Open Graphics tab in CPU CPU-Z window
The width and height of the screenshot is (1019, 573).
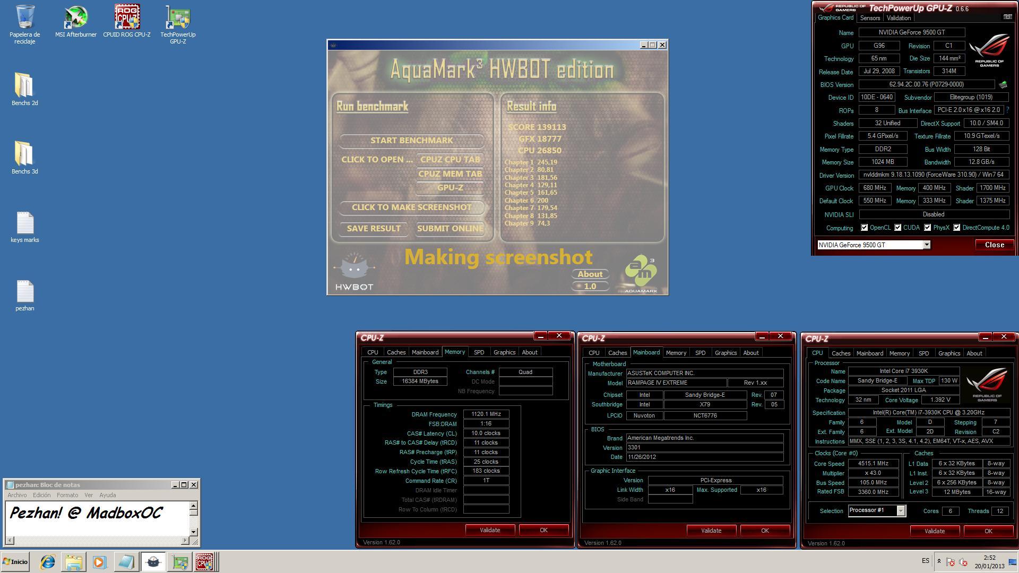[x=949, y=353]
